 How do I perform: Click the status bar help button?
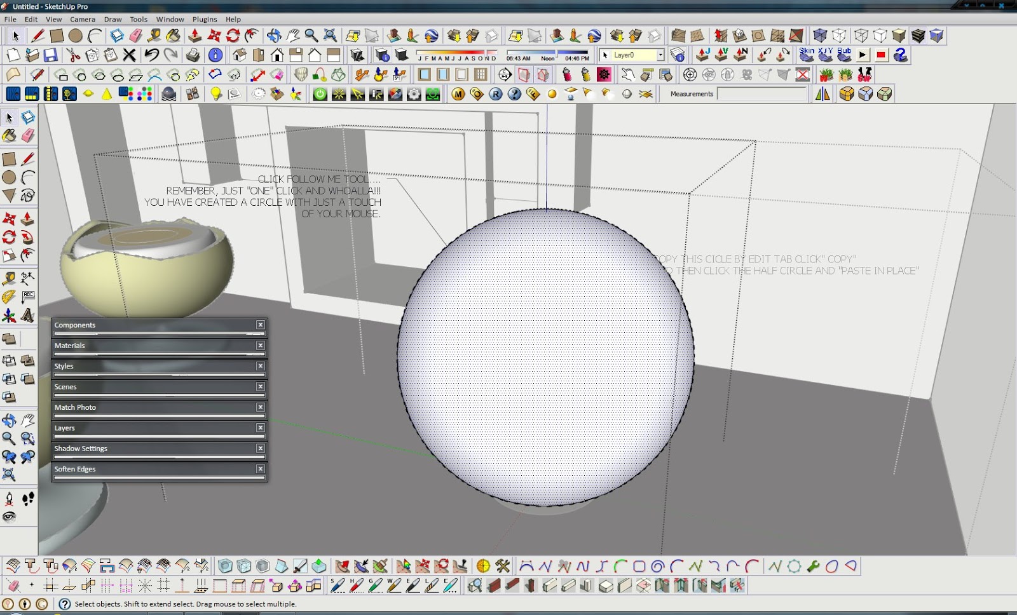[x=64, y=604]
